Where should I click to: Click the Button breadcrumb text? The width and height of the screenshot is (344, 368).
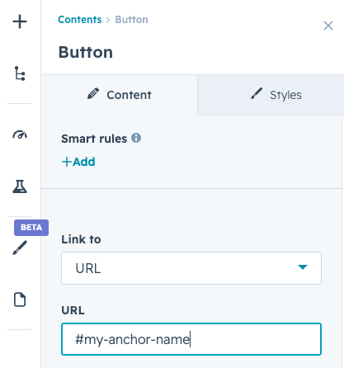[x=131, y=20]
